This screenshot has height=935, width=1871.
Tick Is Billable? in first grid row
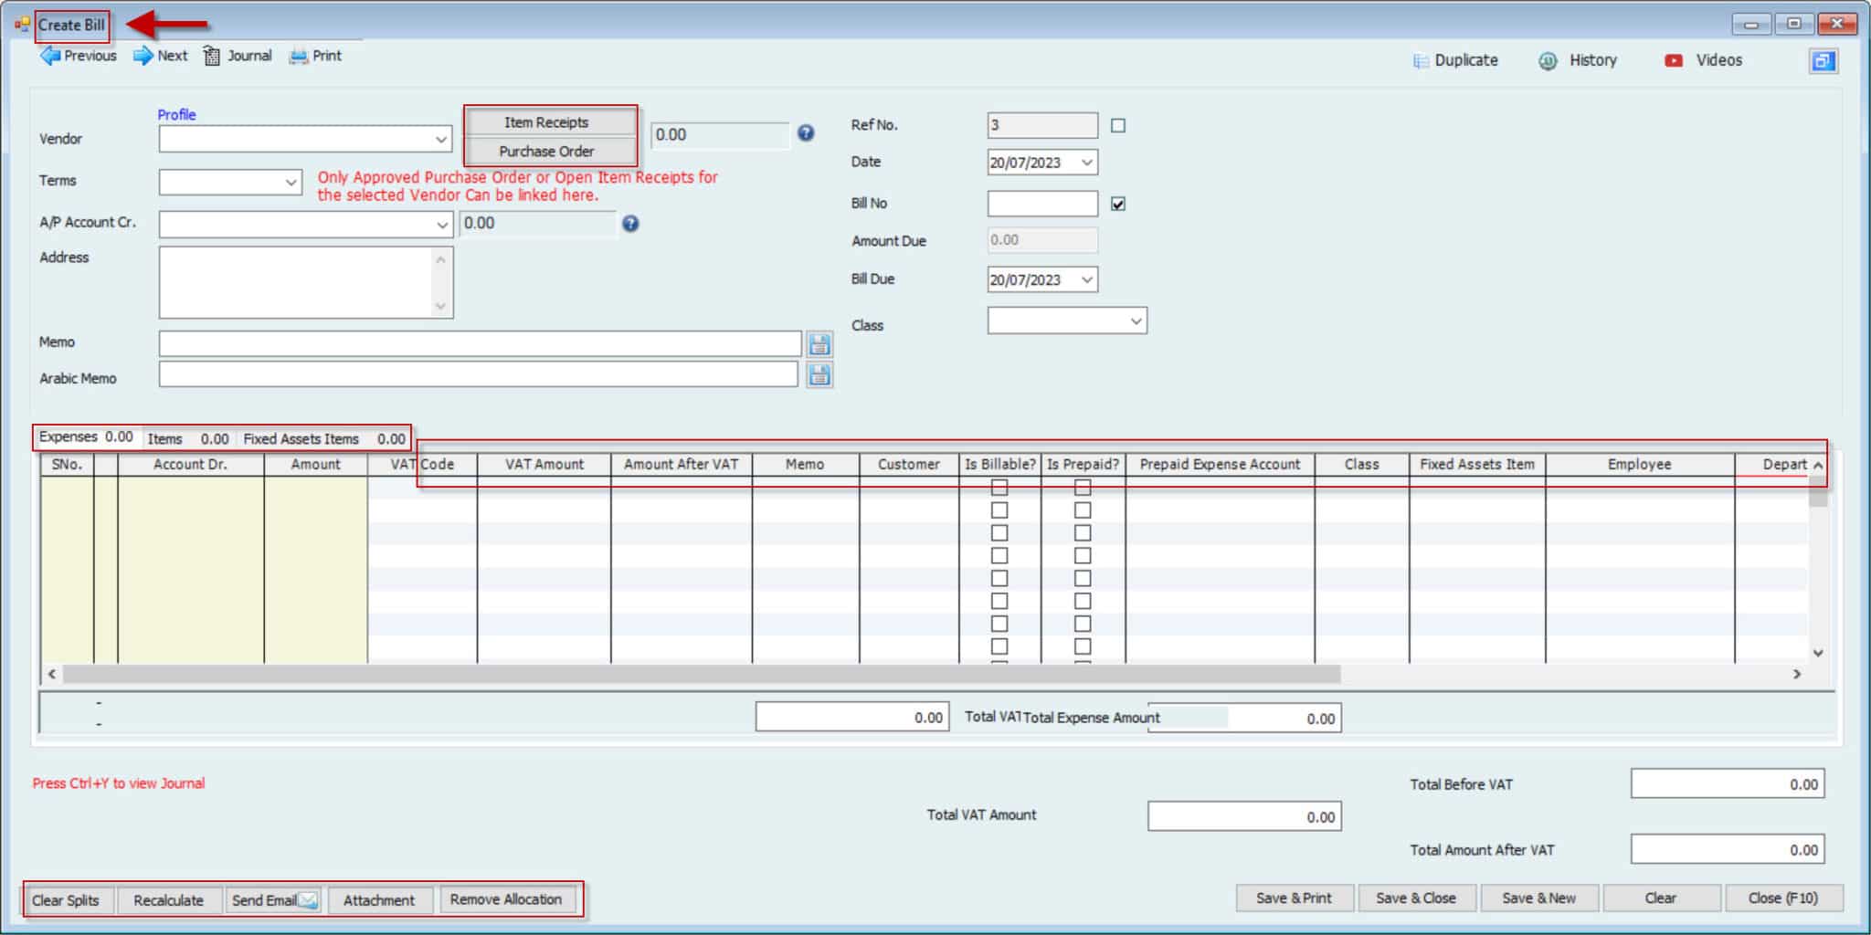pos(999,488)
